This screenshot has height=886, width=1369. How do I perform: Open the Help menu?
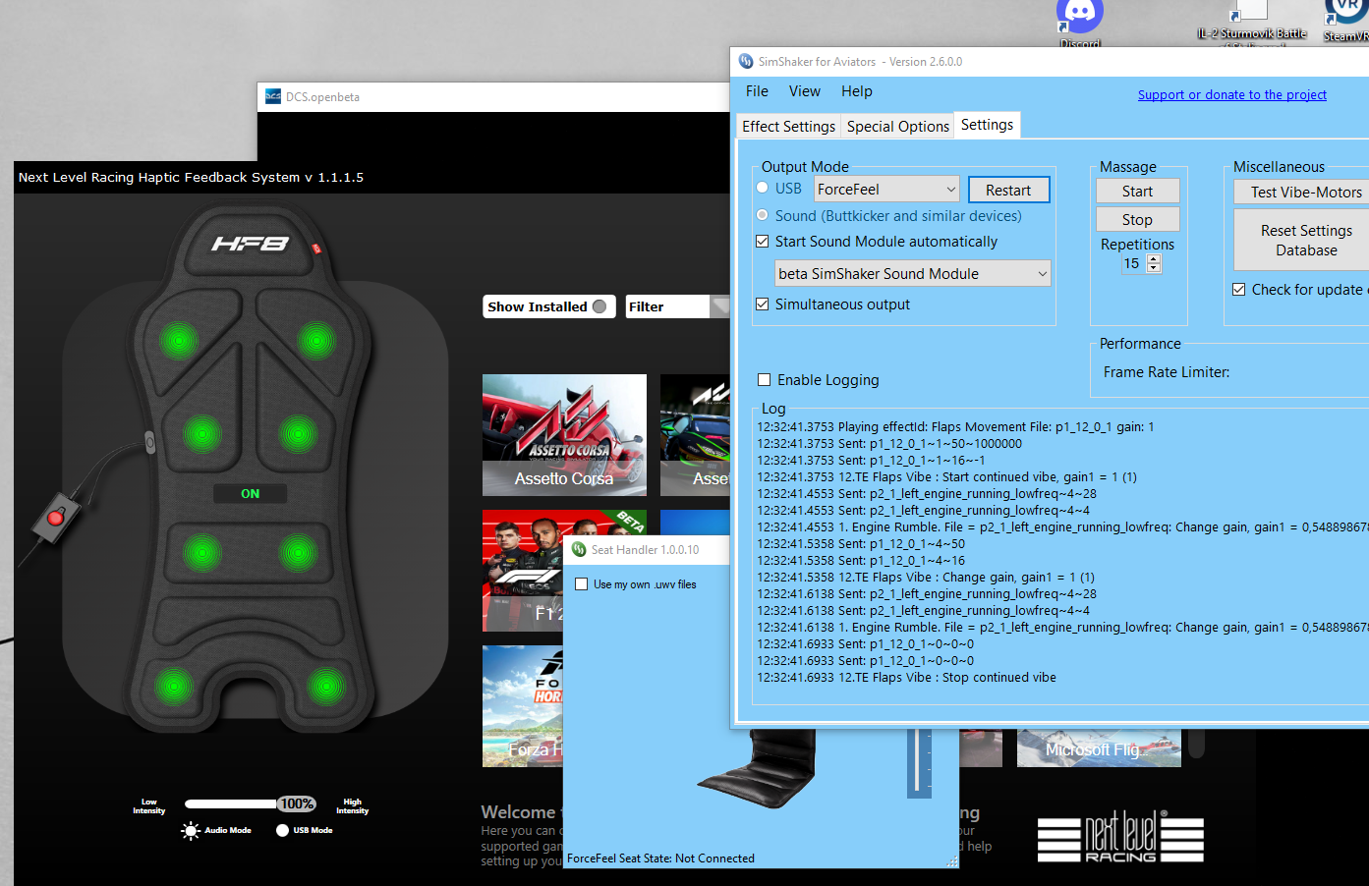pos(856,91)
